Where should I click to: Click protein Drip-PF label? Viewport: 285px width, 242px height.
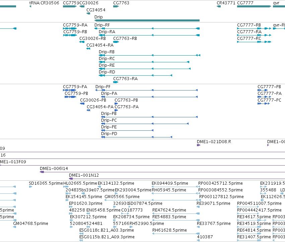[x=103, y=86]
